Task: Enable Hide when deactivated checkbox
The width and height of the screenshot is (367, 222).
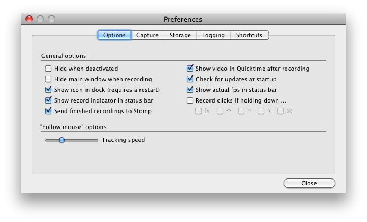Action: pyautogui.click(x=49, y=69)
